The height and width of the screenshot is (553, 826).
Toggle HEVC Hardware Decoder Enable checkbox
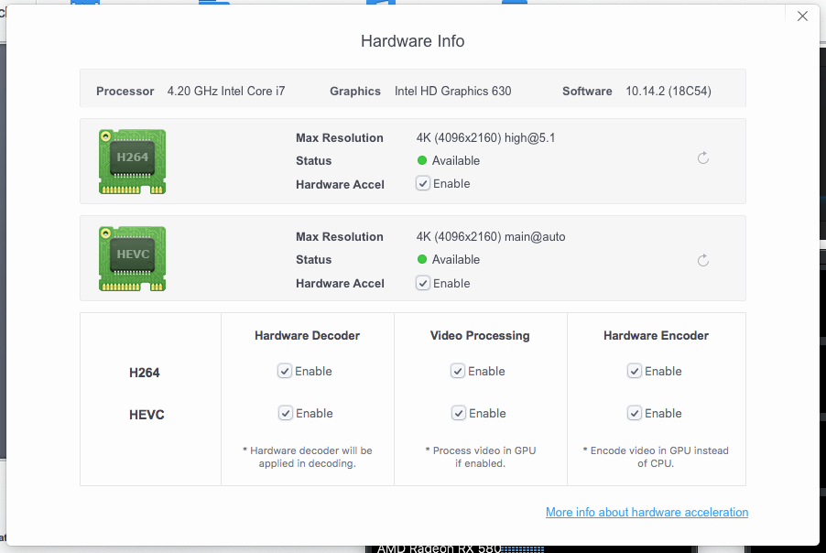(285, 413)
